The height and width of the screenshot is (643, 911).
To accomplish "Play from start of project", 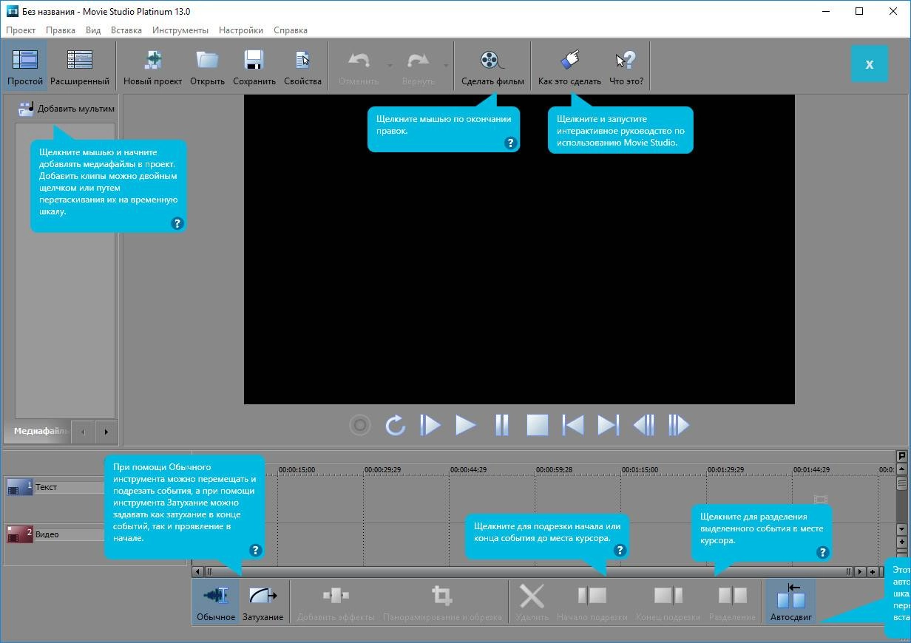I will point(430,425).
